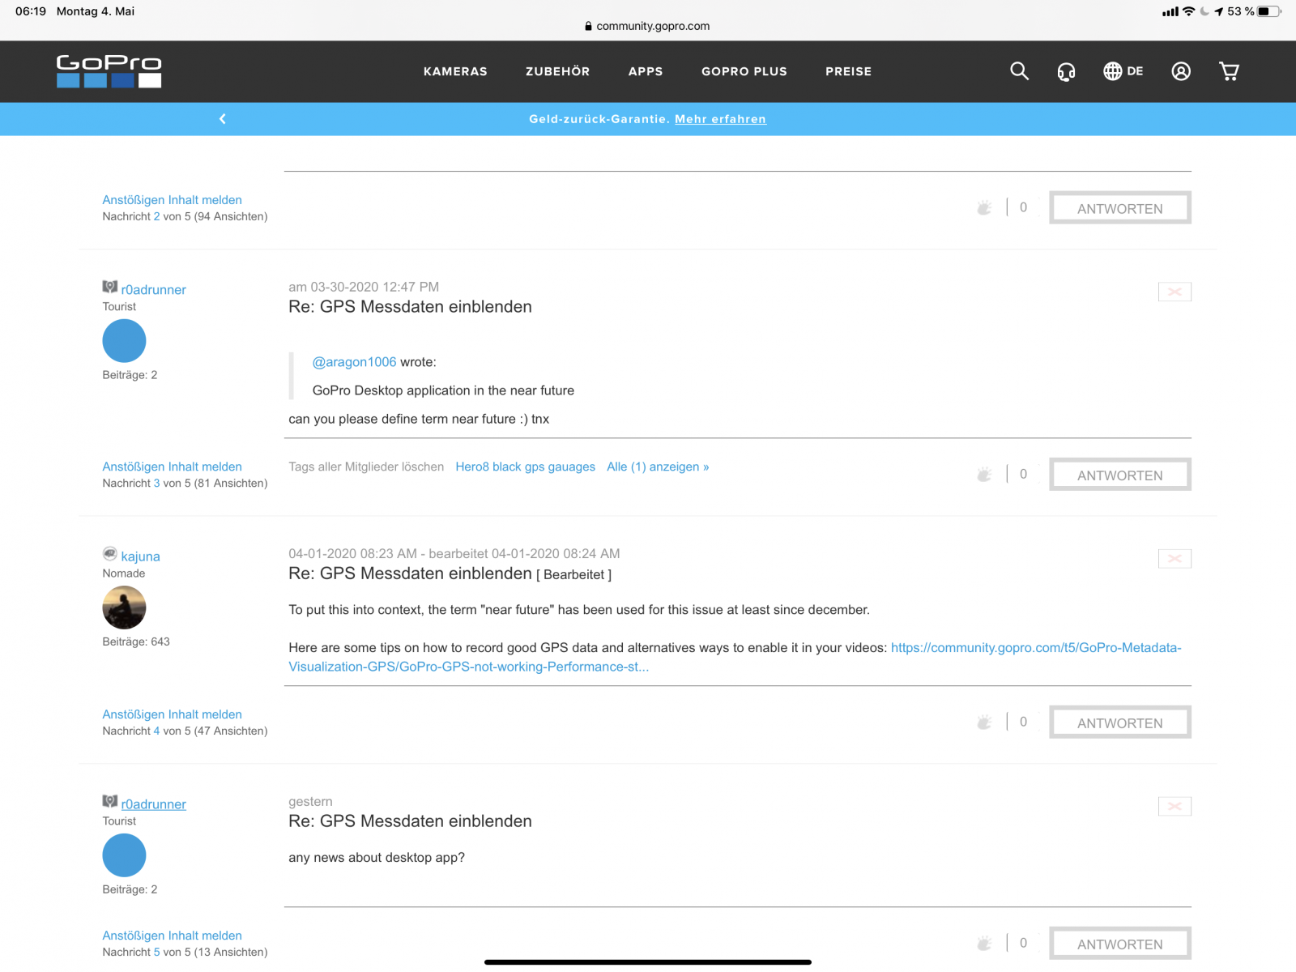Screen dimensions: 1296x972
Task: Open the ZUBEHÖR menu
Action: coord(557,71)
